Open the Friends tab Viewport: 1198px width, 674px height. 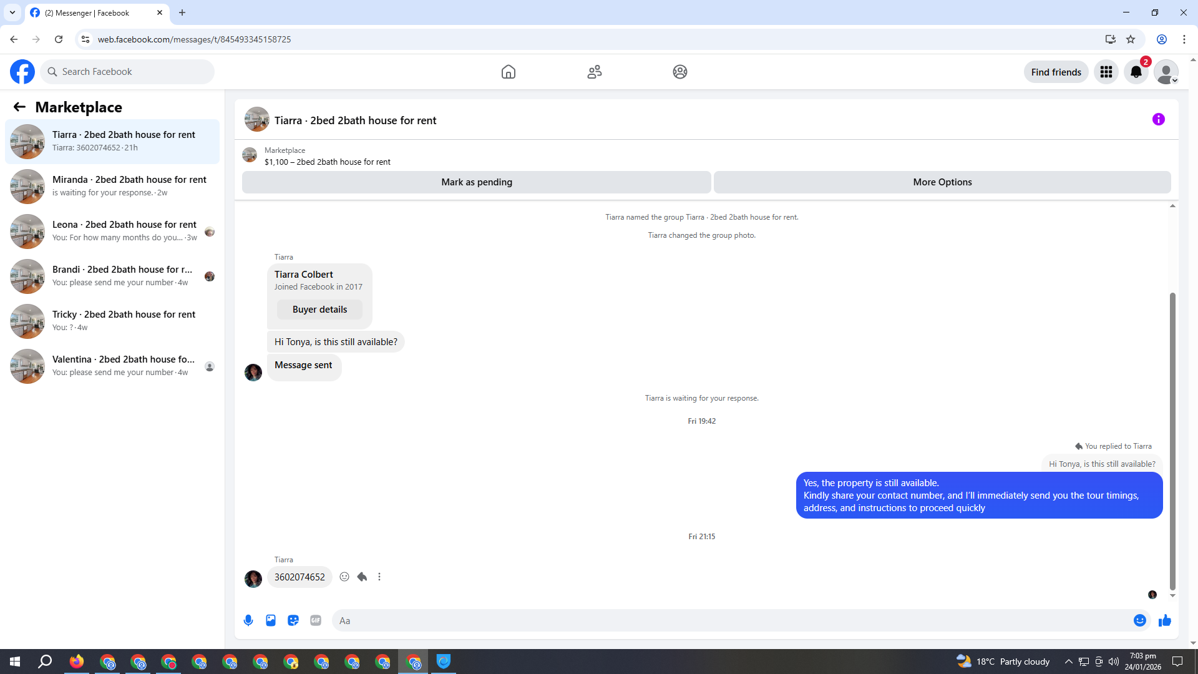tap(595, 72)
